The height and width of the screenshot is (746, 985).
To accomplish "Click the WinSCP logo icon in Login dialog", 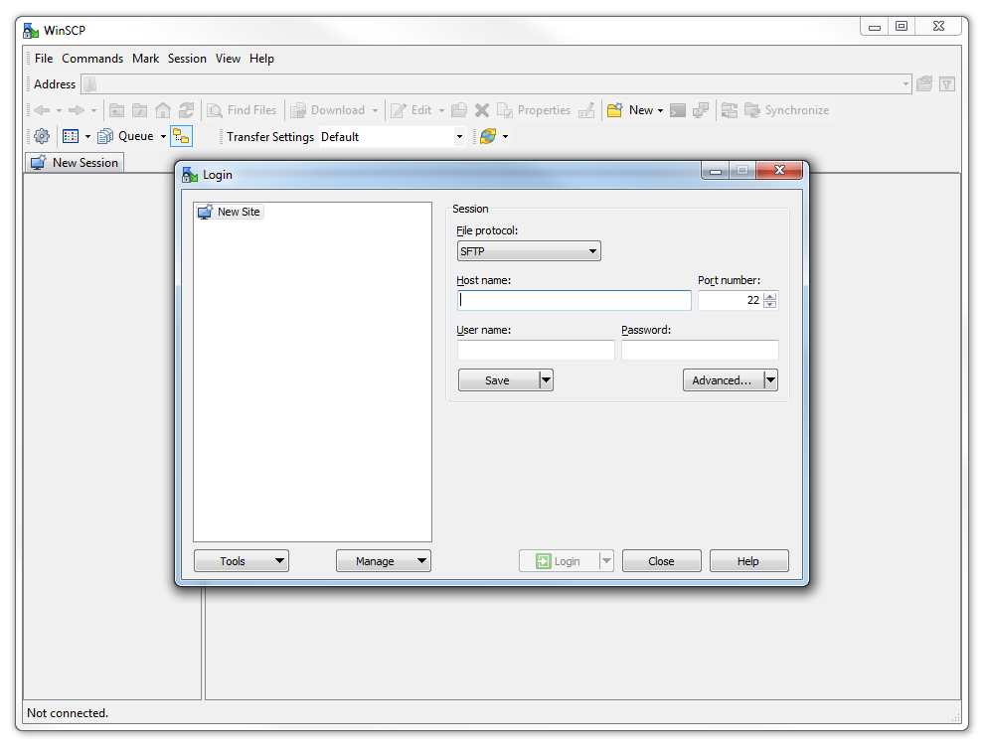I will pyautogui.click(x=188, y=174).
